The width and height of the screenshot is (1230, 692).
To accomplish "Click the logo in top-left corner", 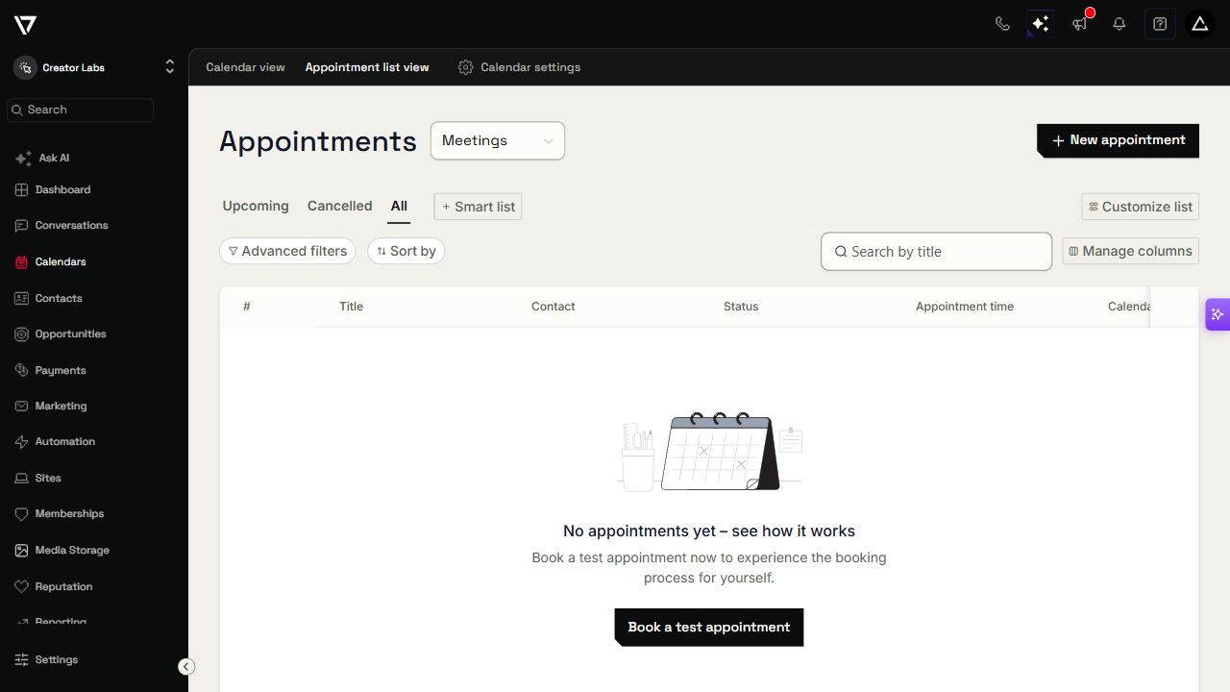I will tap(26, 25).
